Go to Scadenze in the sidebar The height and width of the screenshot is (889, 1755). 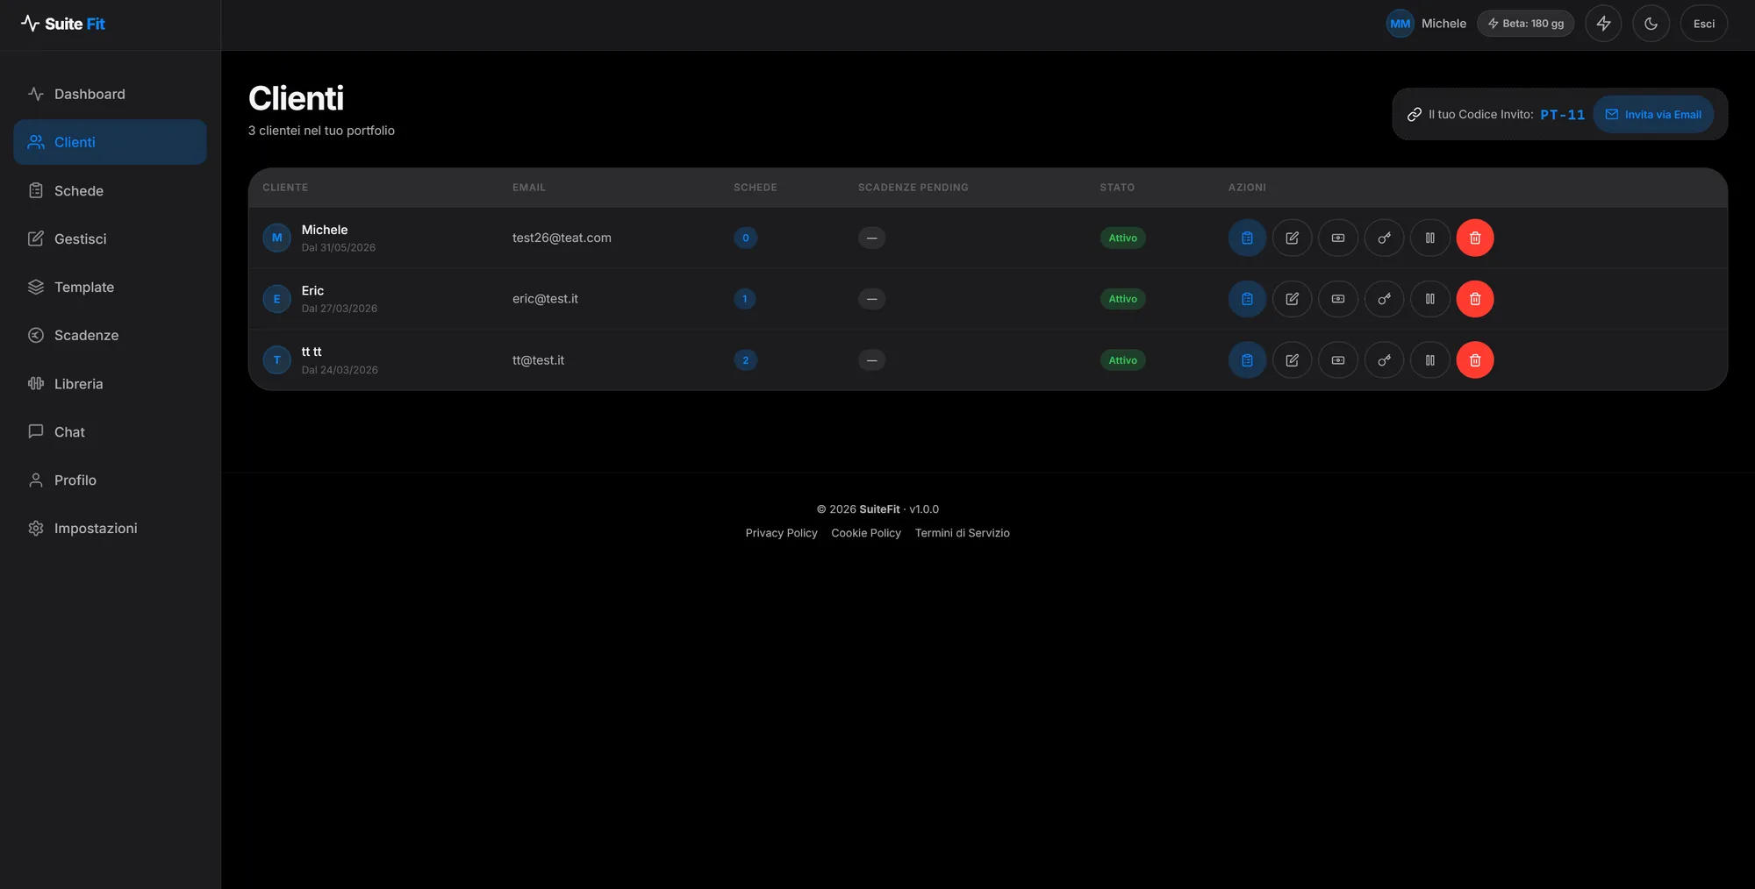[x=110, y=335]
